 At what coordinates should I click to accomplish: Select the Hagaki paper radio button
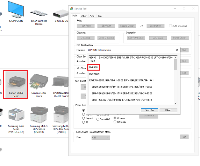pos(83,118)
